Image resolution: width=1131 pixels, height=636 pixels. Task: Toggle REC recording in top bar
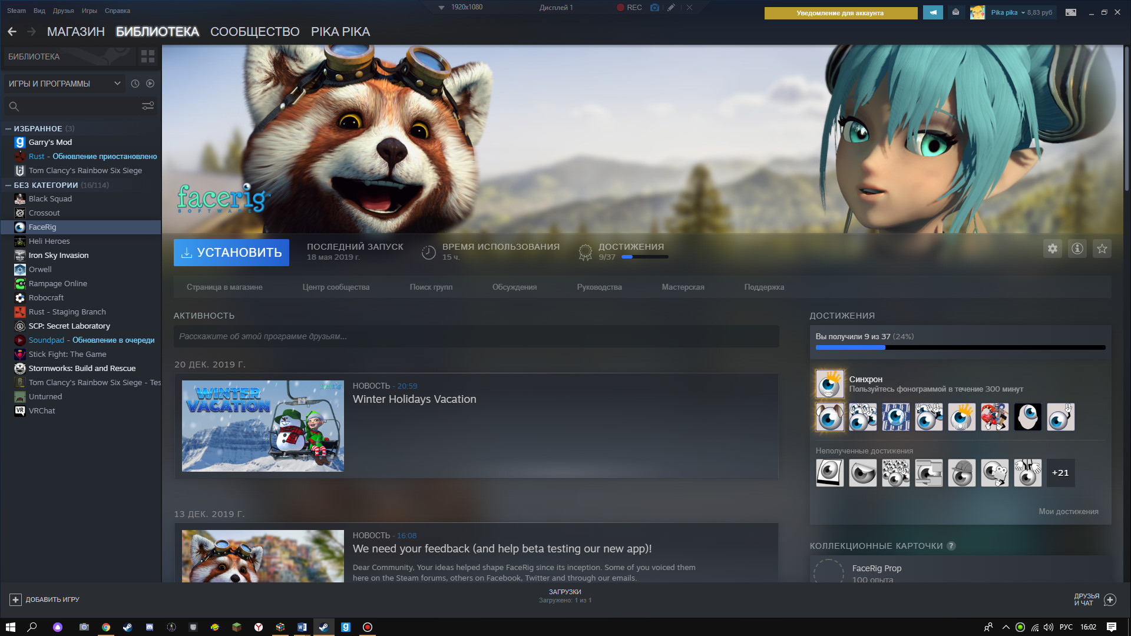point(629,8)
